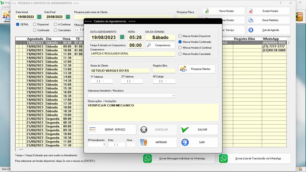The image size is (306, 172).
Task: Click the Agendado column header
Action: (35, 39)
